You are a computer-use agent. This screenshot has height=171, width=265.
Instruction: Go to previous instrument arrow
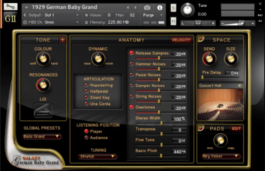(128, 7)
